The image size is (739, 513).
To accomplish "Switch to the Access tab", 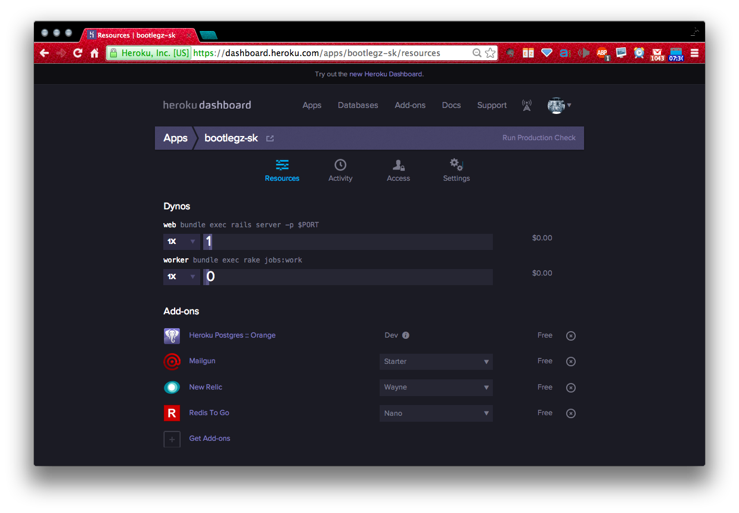I will [x=398, y=171].
